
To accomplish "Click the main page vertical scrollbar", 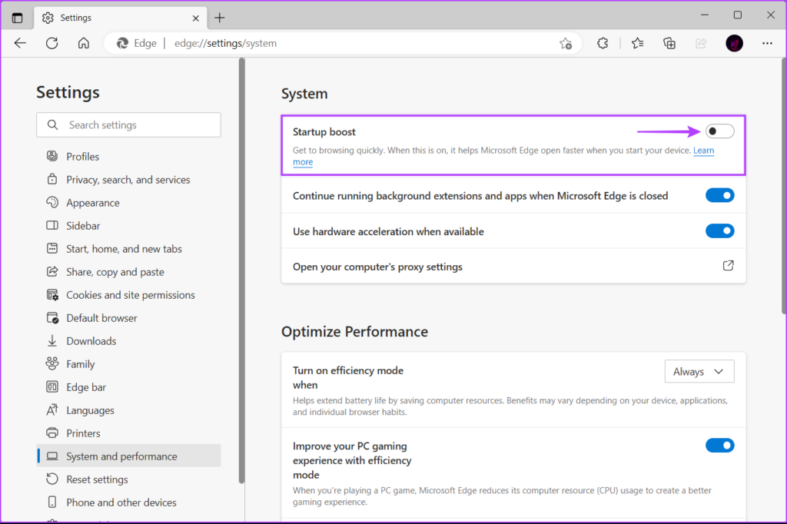I will tap(783, 186).
